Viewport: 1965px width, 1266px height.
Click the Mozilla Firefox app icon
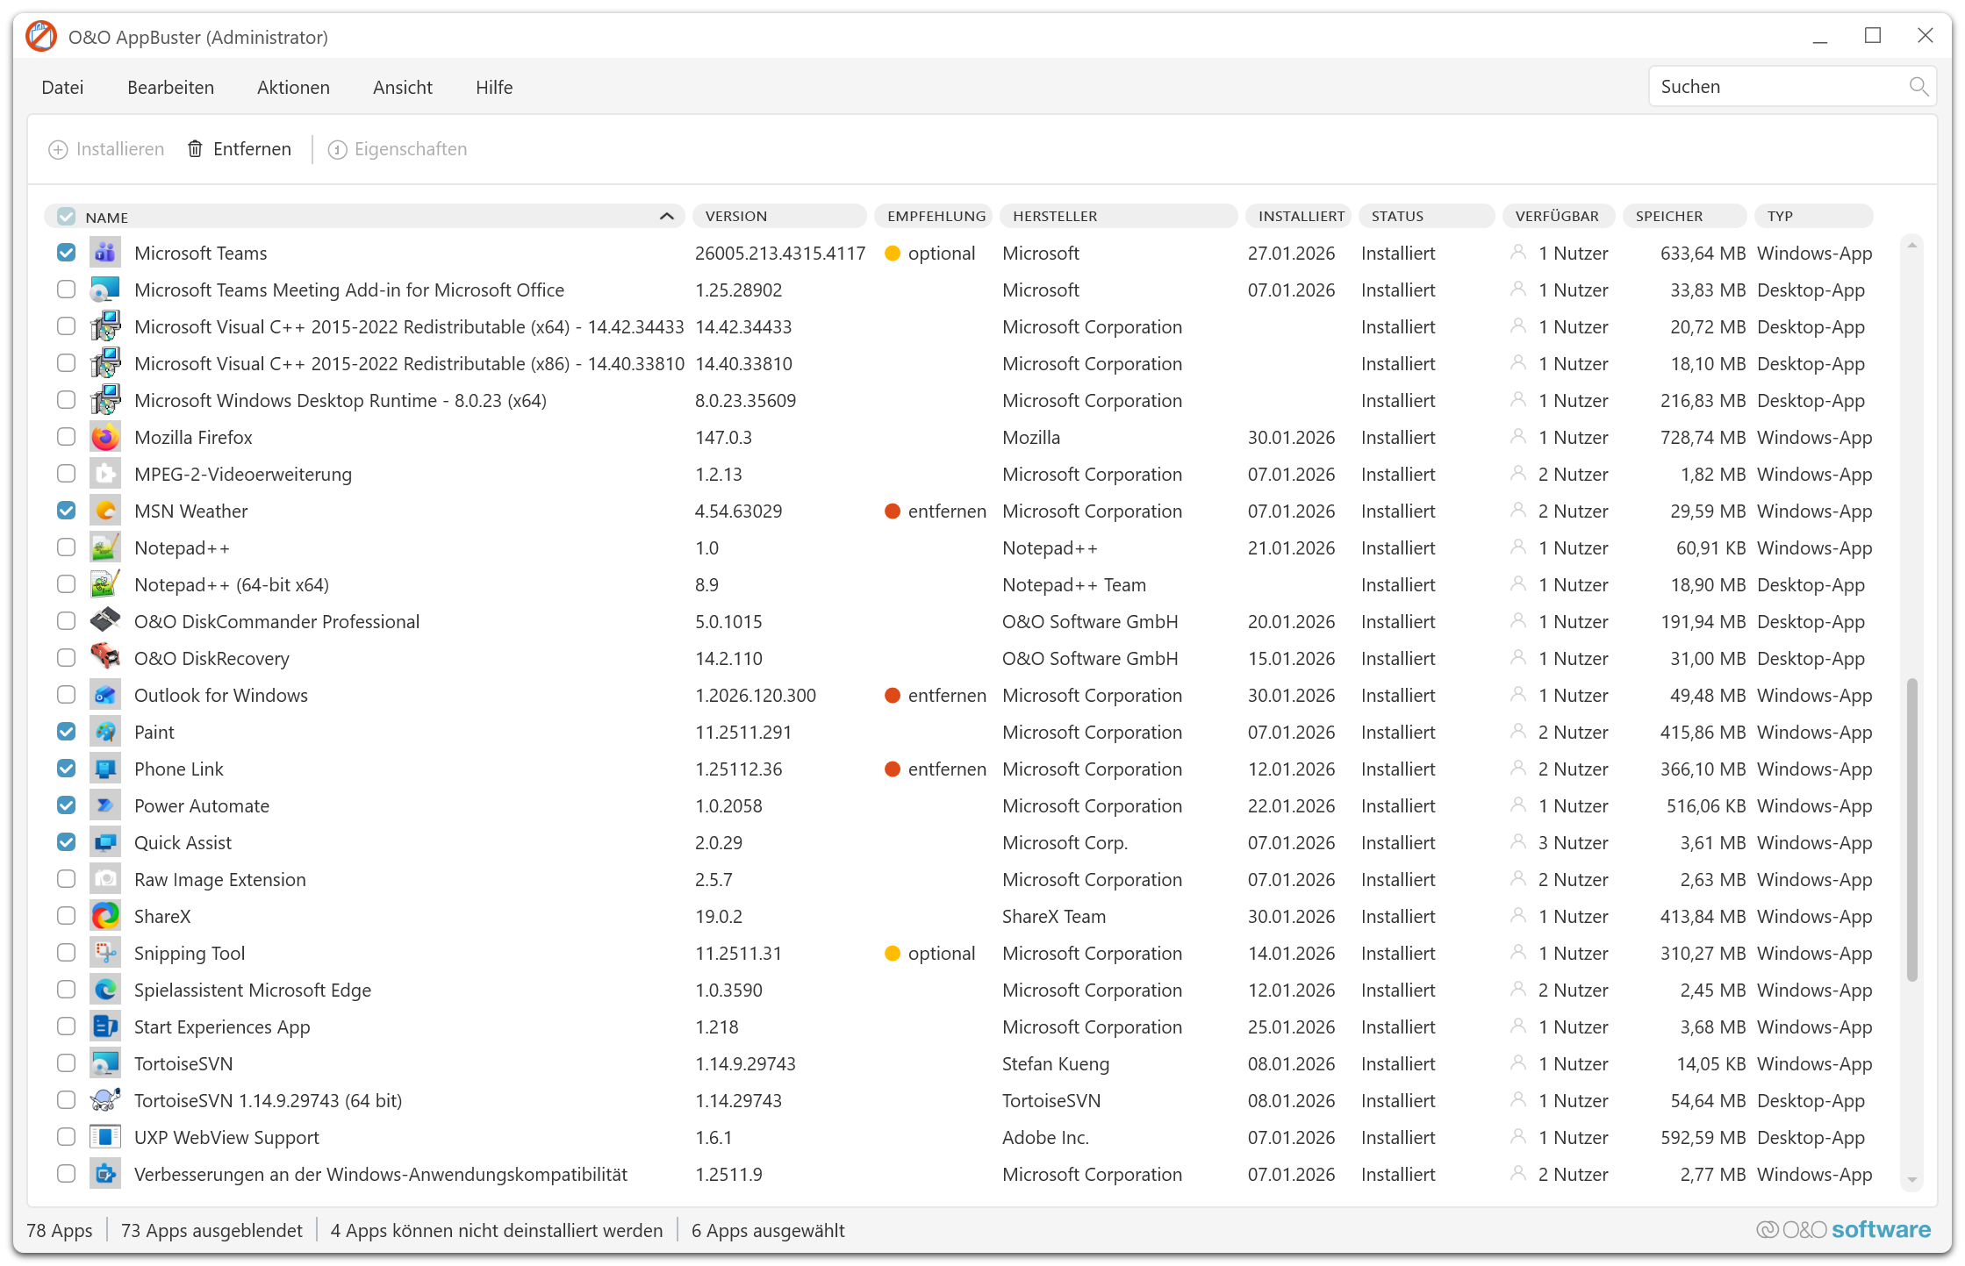pyautogui.click(x=105, y=437)
